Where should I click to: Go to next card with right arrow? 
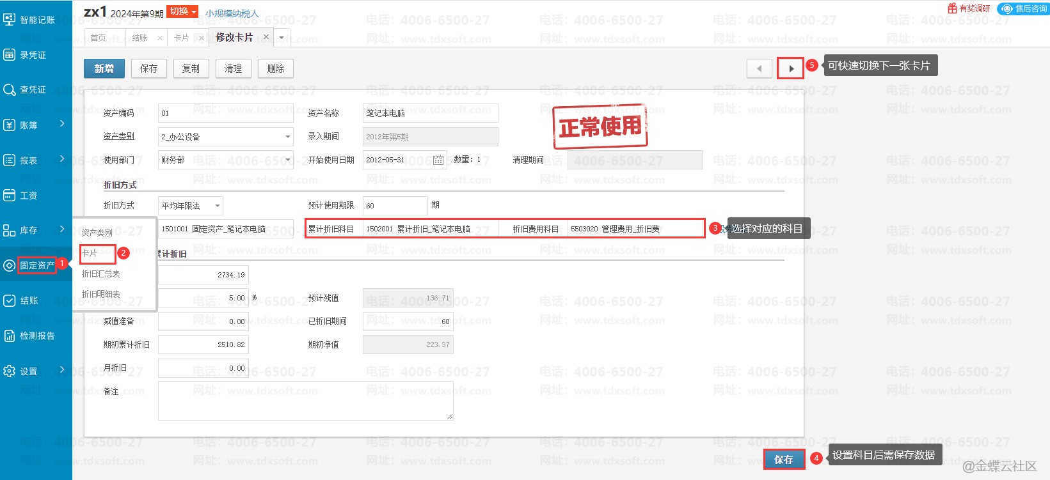pyautogui.click(x=791, y=68)
